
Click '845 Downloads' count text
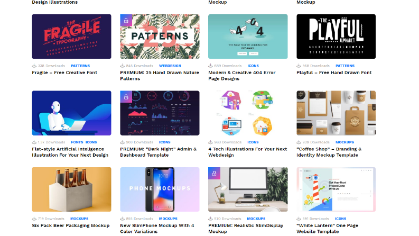pos(139,66)
